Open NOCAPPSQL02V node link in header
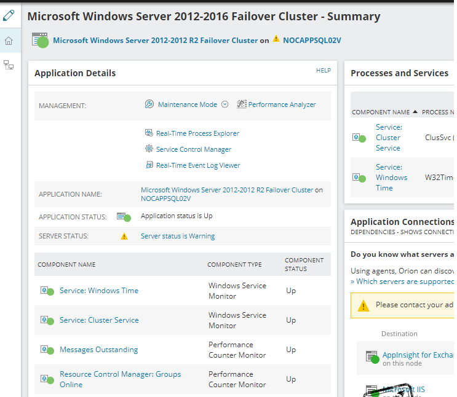 click(x=312, y=40)
